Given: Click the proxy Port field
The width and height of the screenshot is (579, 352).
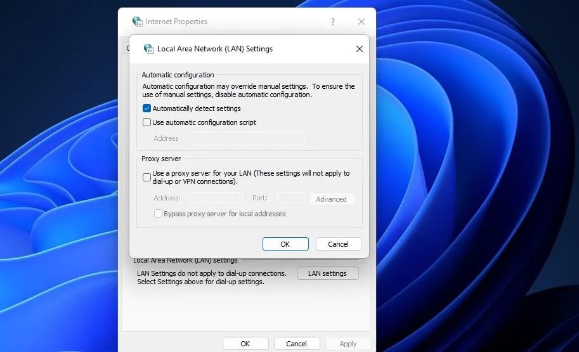Looking at the screenshot, I should tap(290, 198).
